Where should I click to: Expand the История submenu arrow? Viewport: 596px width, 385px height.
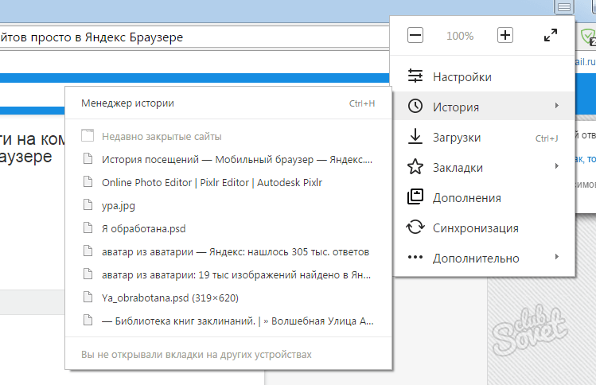click(x=557, y=107)
